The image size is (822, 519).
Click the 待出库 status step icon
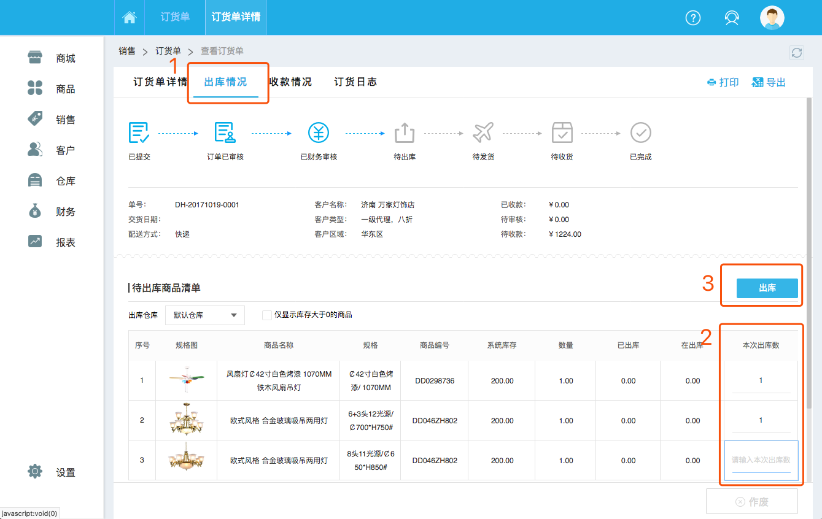point(405,133)
